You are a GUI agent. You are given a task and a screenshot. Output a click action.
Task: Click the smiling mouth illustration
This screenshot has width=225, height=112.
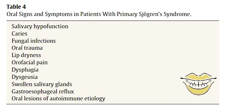[198, 84]
